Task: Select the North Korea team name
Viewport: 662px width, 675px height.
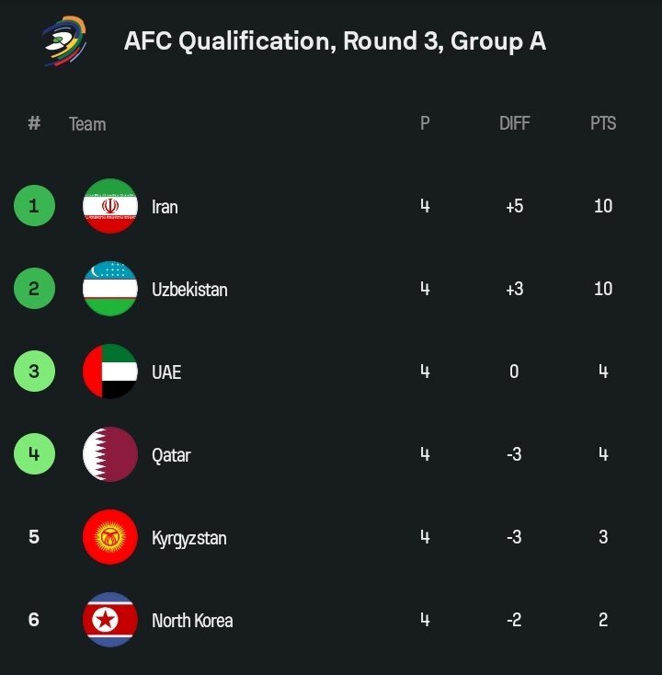Action: click(192, 621)
